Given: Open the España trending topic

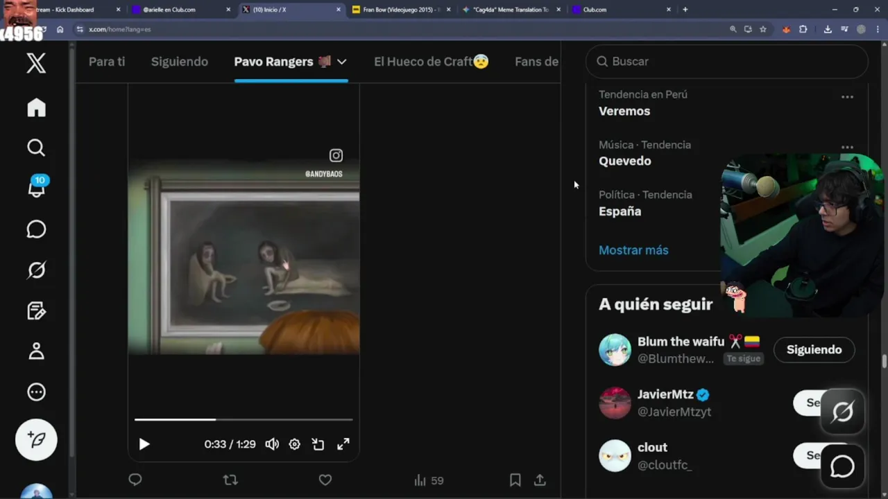Looking at the screenshot, I should click(x=620, y=211).
